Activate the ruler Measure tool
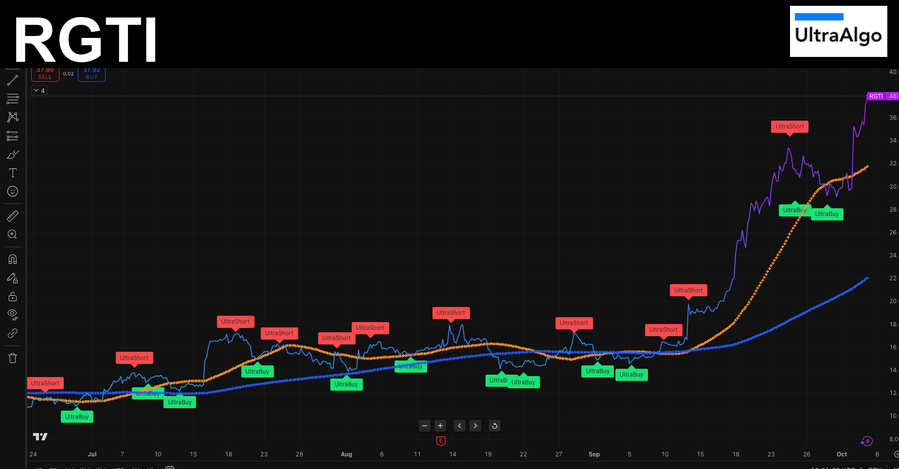Image resolution: width=899 pixels, height=469 pixels. [13, 216]
